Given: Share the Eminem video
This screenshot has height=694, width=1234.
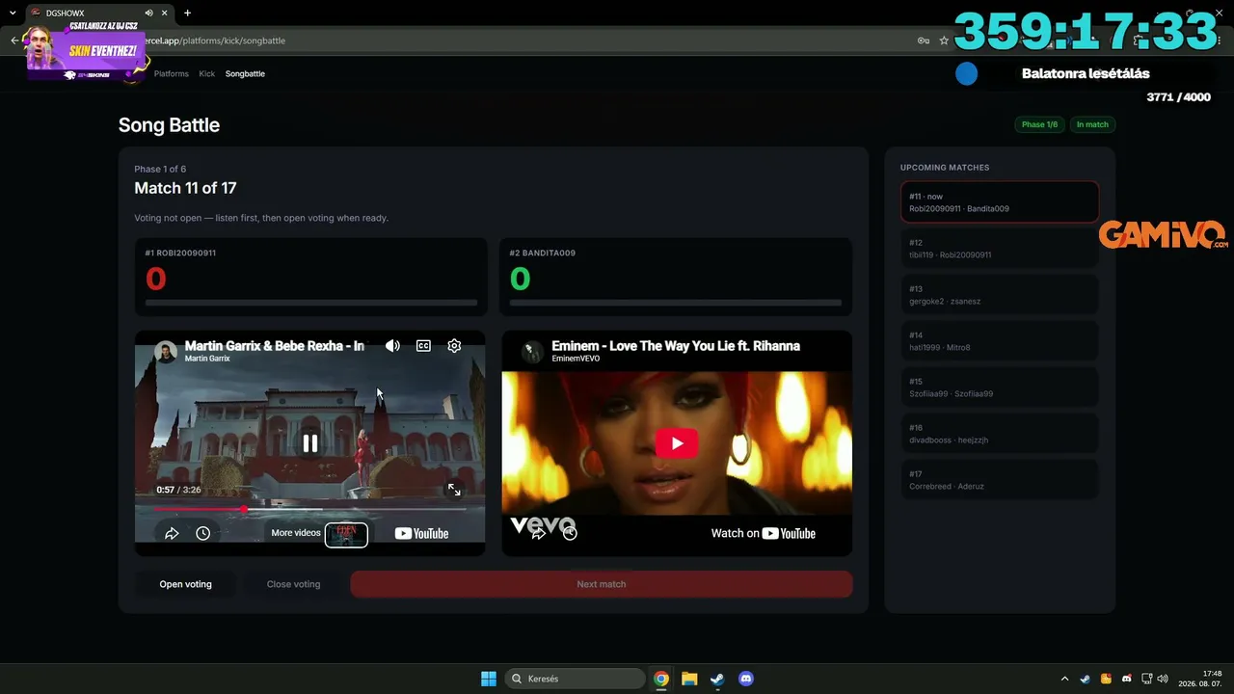Looking at the screenshot, I should pos(539,533).
